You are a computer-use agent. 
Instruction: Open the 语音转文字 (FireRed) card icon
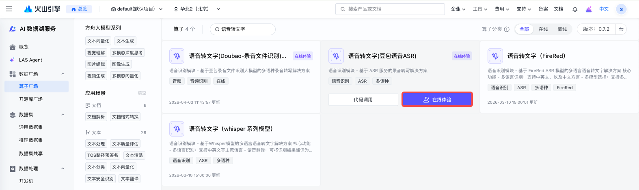click(x=495, y=56)
